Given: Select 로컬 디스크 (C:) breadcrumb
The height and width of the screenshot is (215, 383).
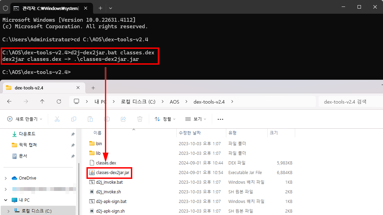Looking at the screenshot, I should click(138, 102).
